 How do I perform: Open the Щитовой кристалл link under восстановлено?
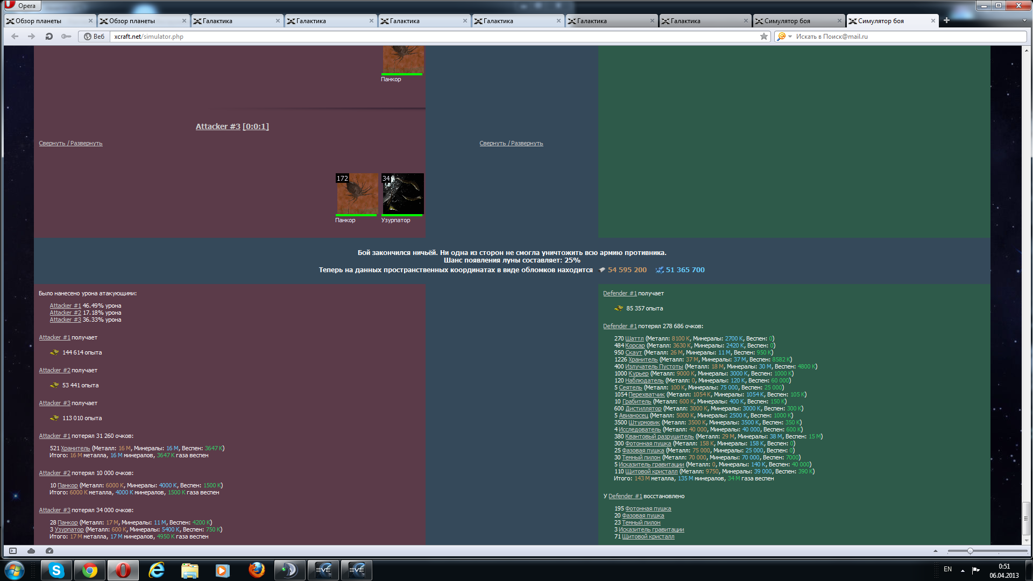coord(648,536)
